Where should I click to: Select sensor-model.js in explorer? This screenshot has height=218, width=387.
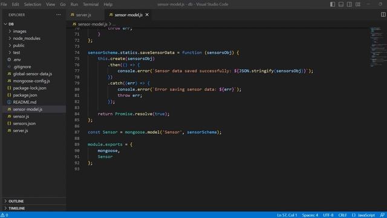click(x=34, y=109)
